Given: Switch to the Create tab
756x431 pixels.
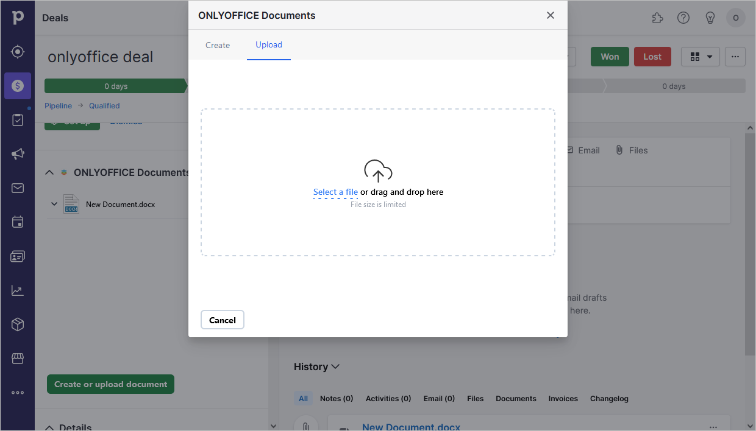Looking at the screenshot, I should (218, 45).
